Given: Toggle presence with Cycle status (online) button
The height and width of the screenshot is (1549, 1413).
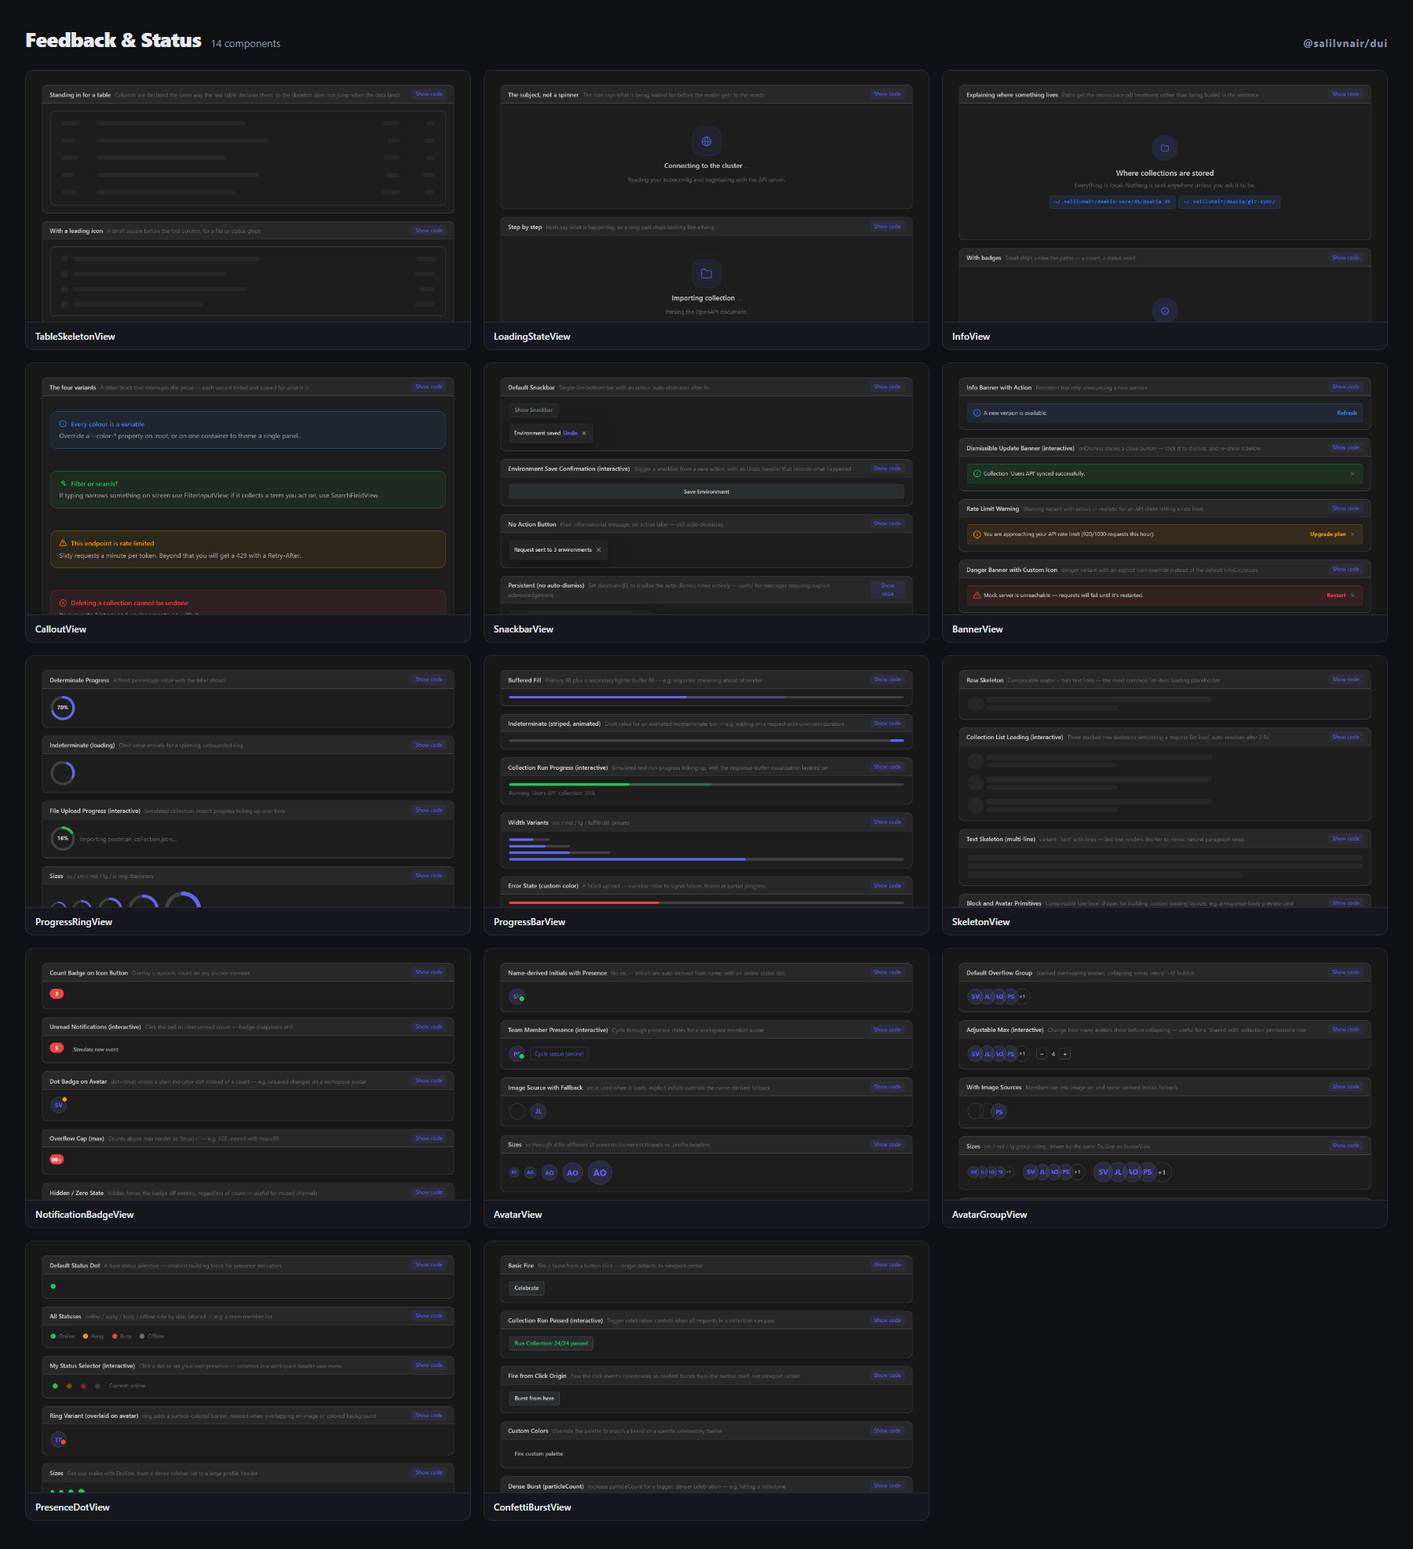Looking at the screenshot, I should pos(560,1054).
